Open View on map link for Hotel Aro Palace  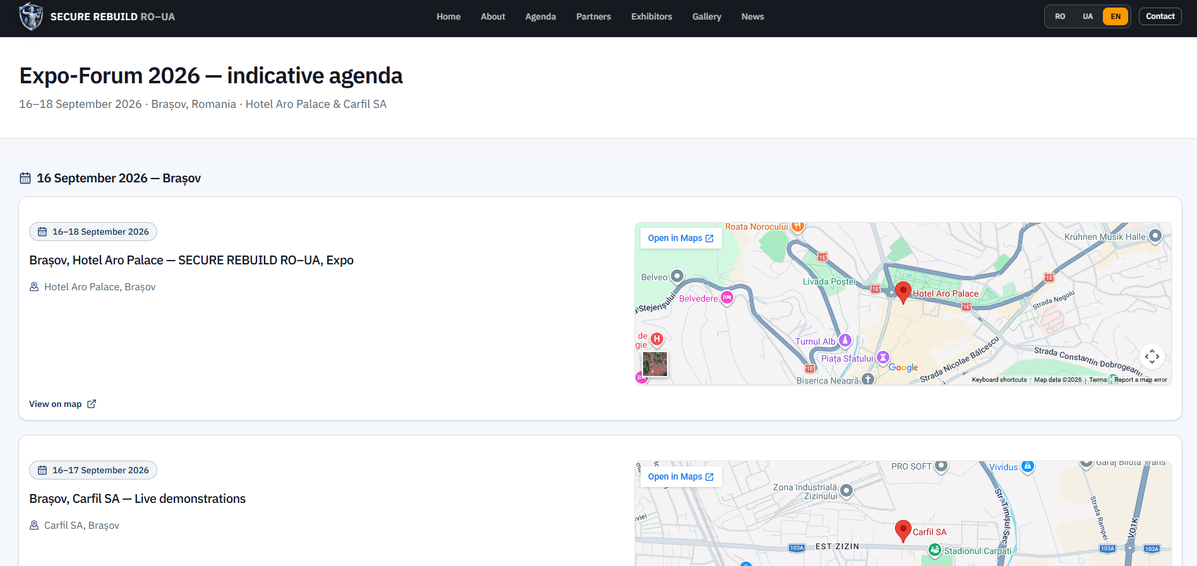(63, 404)
